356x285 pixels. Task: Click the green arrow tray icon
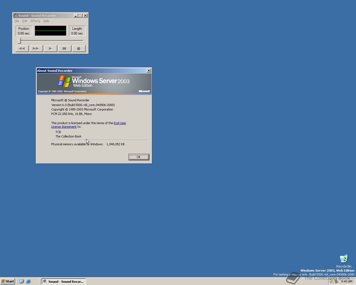pos(336,281)
